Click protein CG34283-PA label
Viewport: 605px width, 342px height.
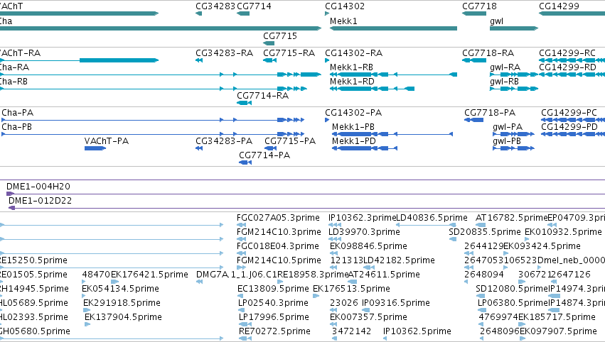(x=224, y=141)
